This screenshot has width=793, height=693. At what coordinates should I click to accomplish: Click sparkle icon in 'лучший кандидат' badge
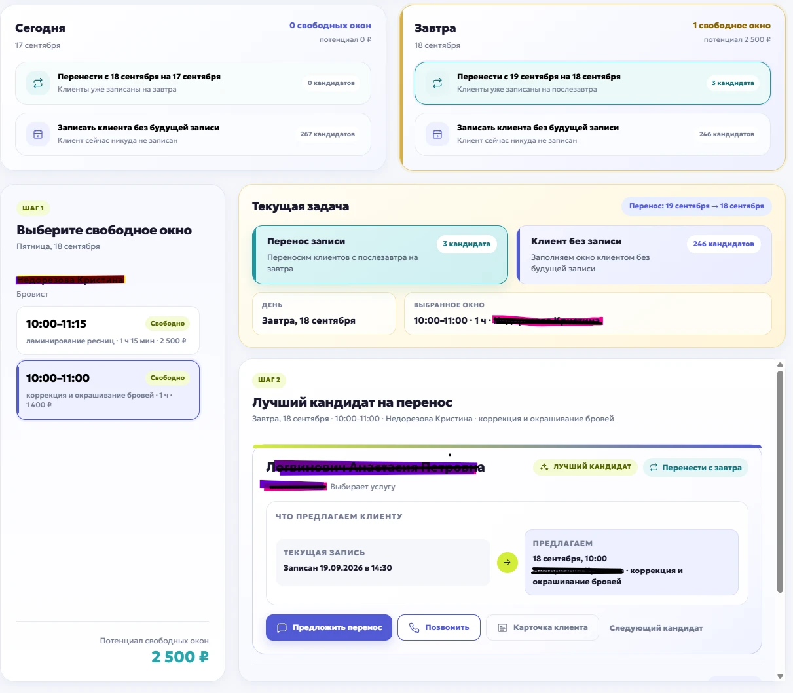point(544,467)
